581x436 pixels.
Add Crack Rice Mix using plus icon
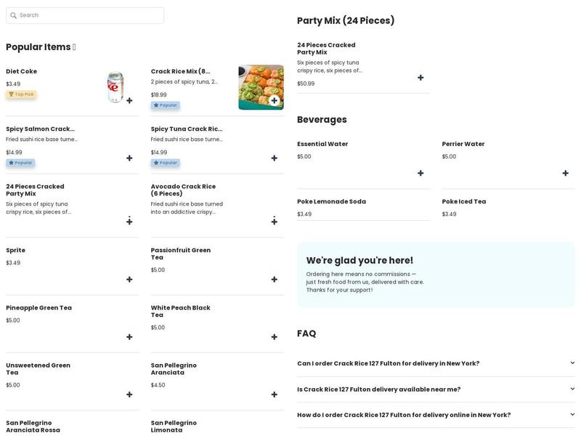(x=274, y=101)
